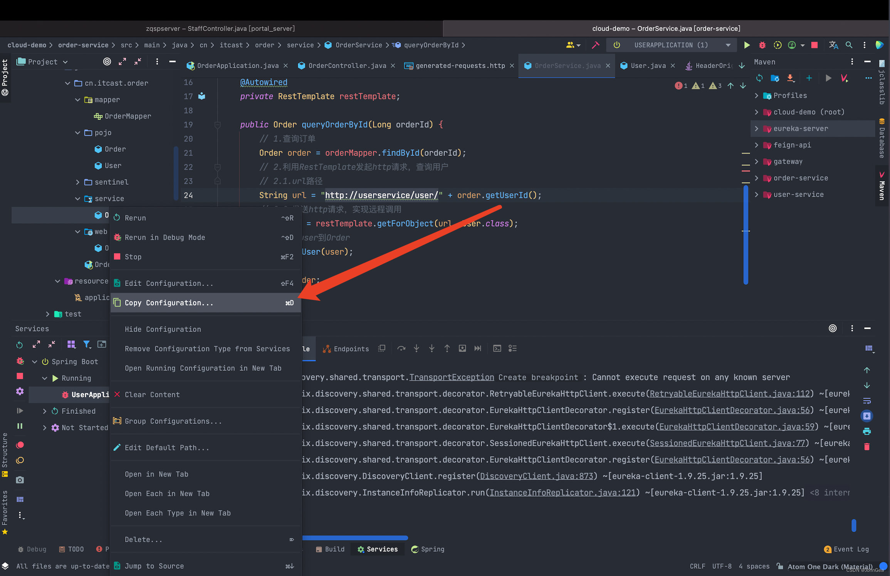Screen dimensions: 890x576
Task: Open RetryableEurekaHttpClient.java:112 link
Action: [x=730, y=394]
